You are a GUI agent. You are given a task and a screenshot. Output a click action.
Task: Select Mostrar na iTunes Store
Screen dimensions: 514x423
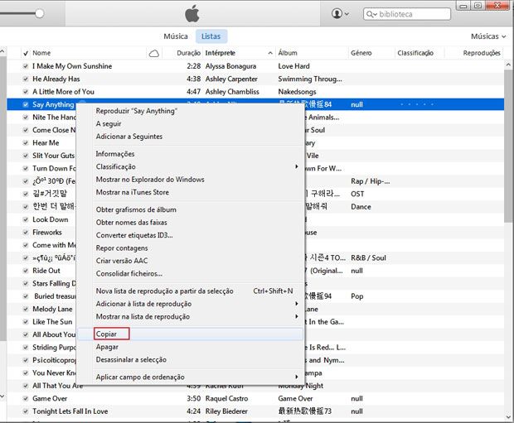(133, 192)
